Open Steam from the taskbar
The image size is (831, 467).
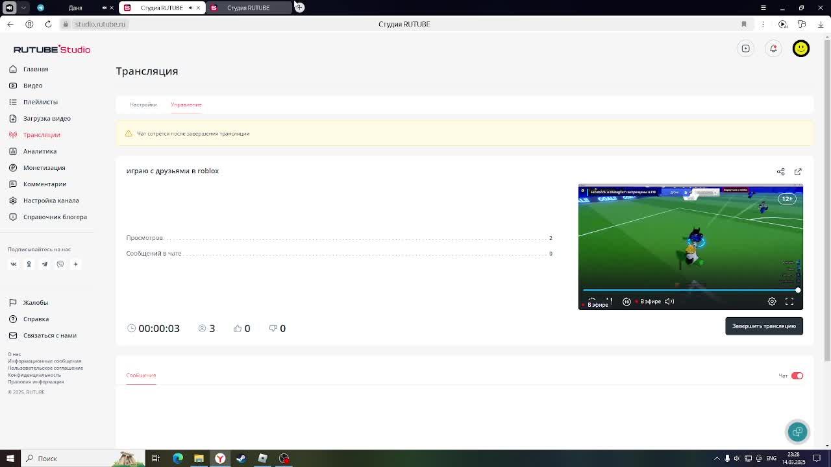[241, 459]
